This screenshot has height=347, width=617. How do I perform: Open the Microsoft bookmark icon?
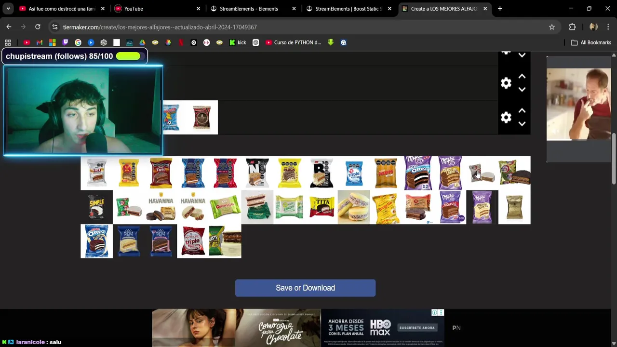coord(52,42)
